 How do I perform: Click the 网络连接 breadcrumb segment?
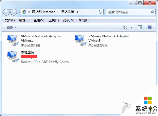68,12
